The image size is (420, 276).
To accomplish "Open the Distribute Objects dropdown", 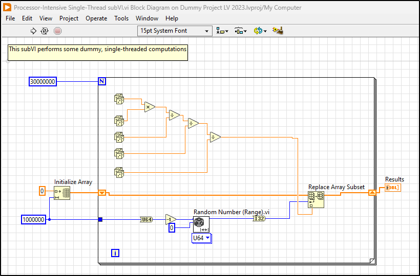I will click(241, 31).
